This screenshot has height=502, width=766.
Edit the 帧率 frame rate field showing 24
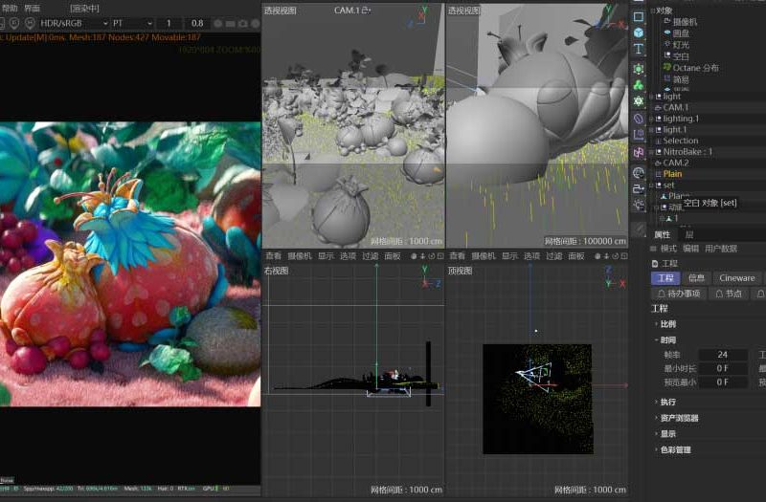pyautogui.click(x=723, y=355)
